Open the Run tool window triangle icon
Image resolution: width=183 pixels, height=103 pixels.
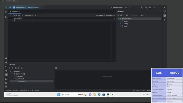pos(6,67)
